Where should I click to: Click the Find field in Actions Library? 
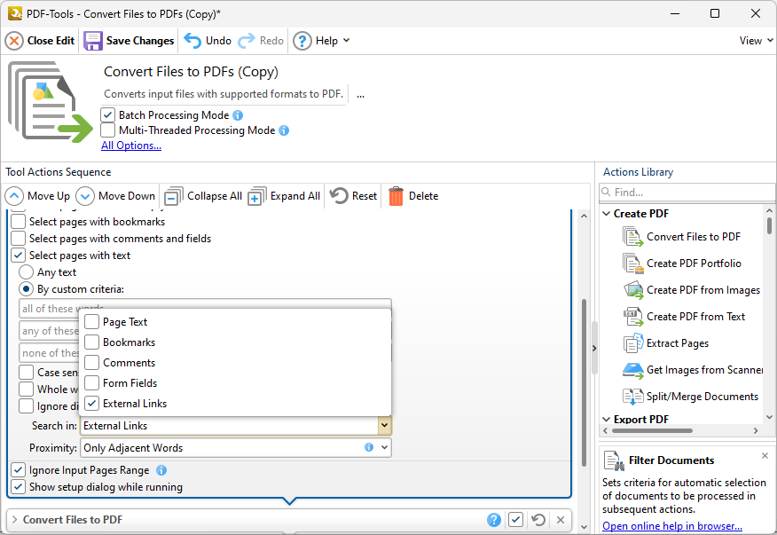[687, 192]
